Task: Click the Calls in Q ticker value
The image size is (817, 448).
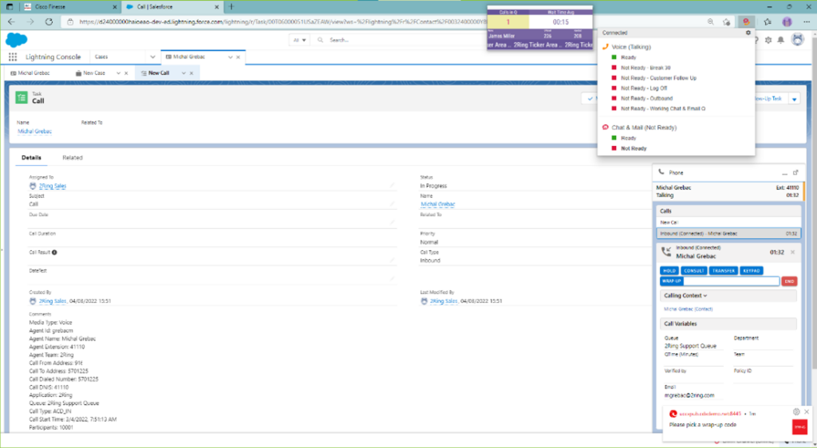Action: coord(508,22)
